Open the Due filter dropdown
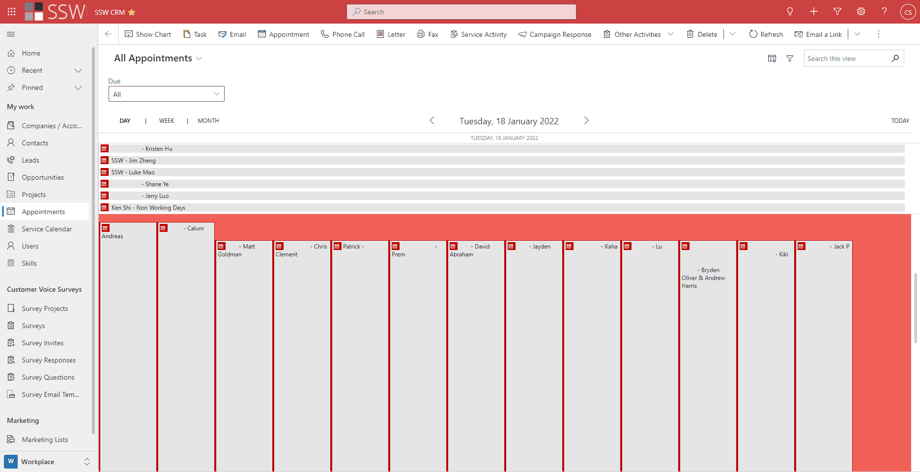This screenshot has width=920, height=472. tap(166, 94)
